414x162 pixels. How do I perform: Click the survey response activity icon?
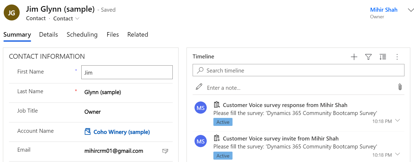217,105
